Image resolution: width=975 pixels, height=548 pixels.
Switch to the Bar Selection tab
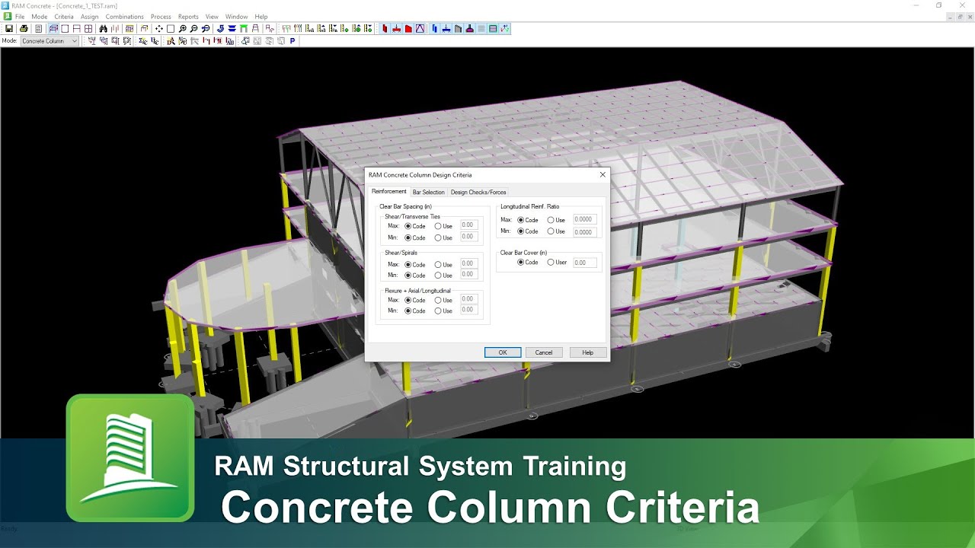pyautogui.click(x=428, y=192)
